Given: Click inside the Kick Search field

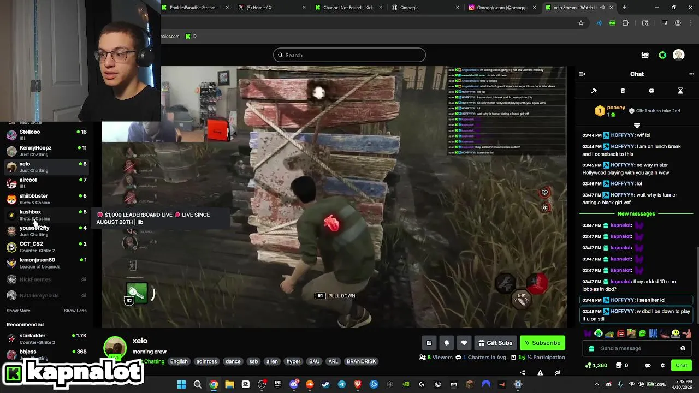Looking at the screenshot, I should pos(349,55).
